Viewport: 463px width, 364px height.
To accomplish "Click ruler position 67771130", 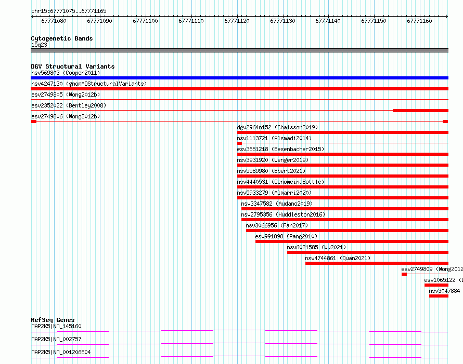I will click(x=282, y=21).
